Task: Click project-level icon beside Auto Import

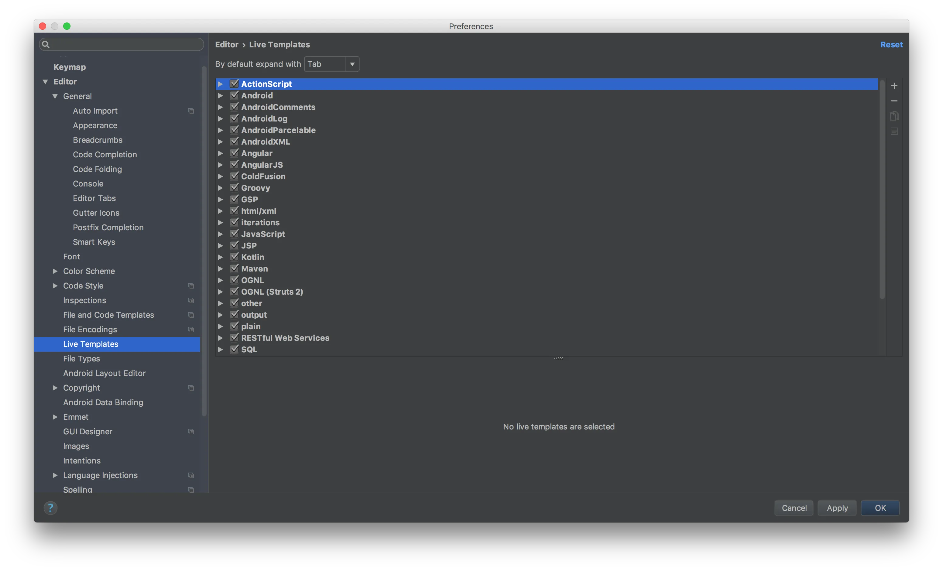Action: (191, 111)
